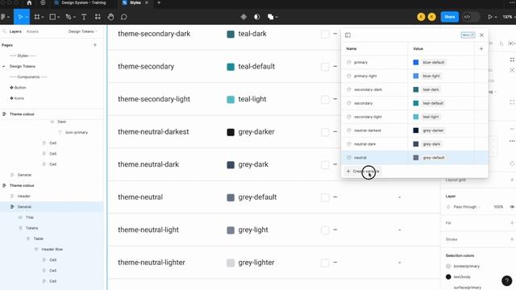This screenshot has width=516, height=290.
Task: Click the checkbox in theme-neutral row
Action: click(x=325, y=197)
